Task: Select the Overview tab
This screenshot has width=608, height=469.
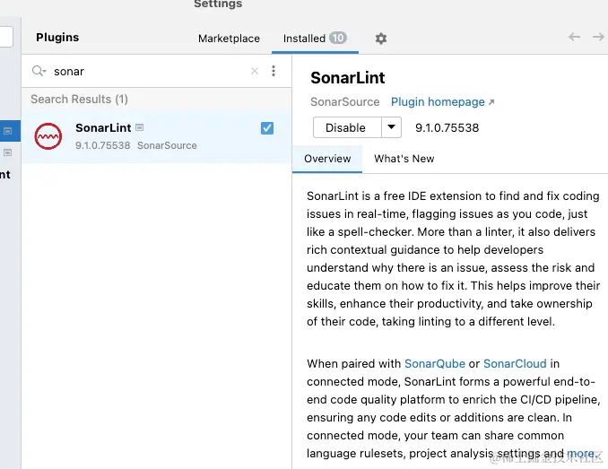Action: click(x=327, y=159)
